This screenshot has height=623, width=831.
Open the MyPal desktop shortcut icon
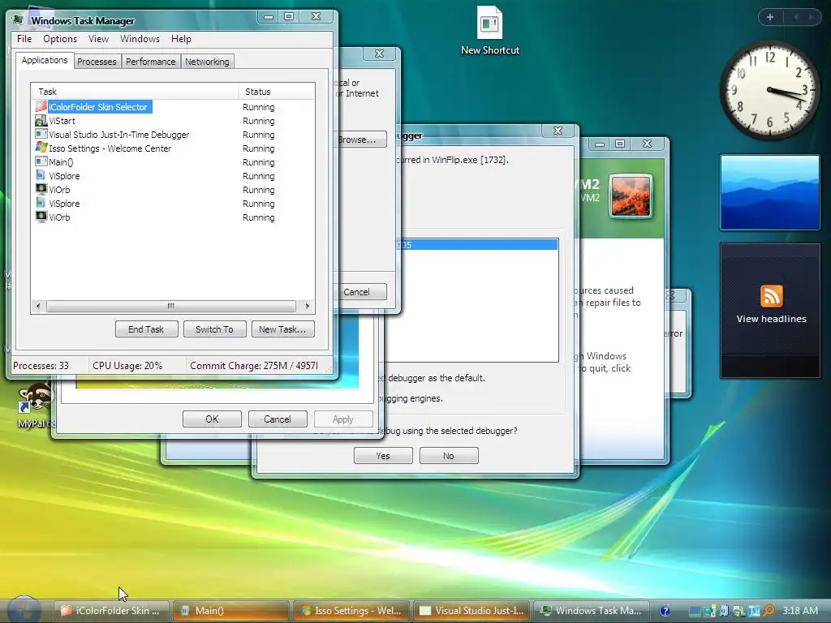coord(36,406)
